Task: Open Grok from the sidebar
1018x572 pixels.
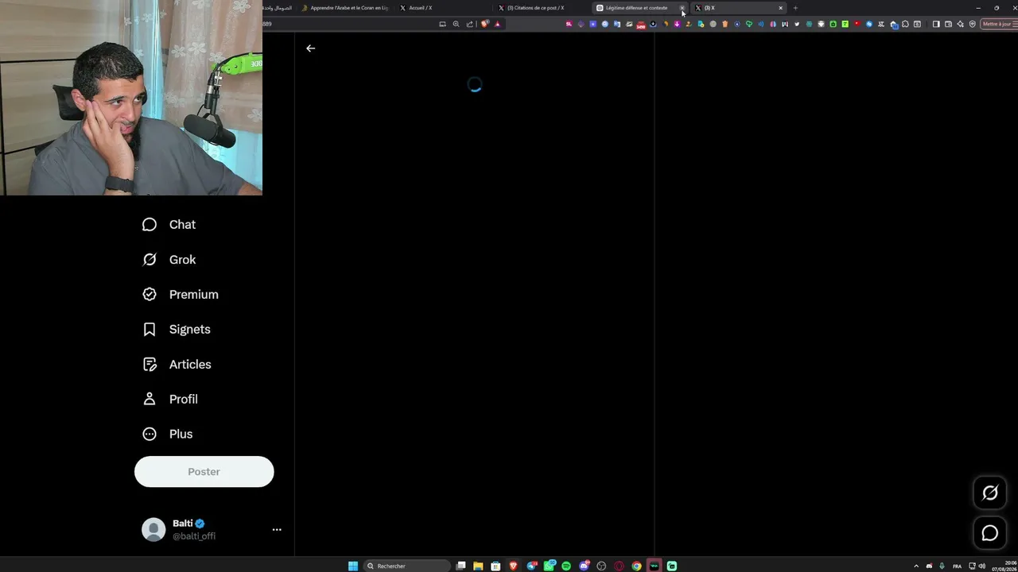Action: point(169,260)
